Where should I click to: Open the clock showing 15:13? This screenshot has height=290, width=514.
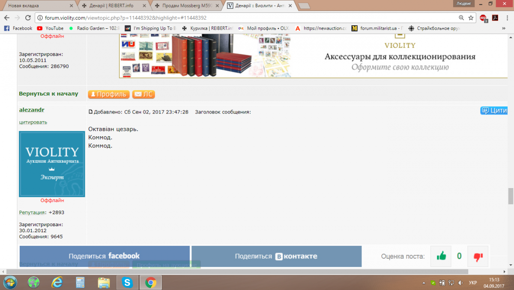click(493, 283)
